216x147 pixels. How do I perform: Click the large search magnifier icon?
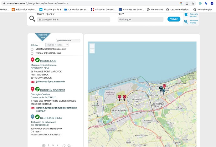click(32, 18)
